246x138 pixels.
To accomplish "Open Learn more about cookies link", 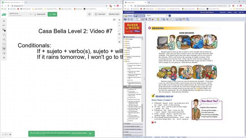I will pos(79,133).
